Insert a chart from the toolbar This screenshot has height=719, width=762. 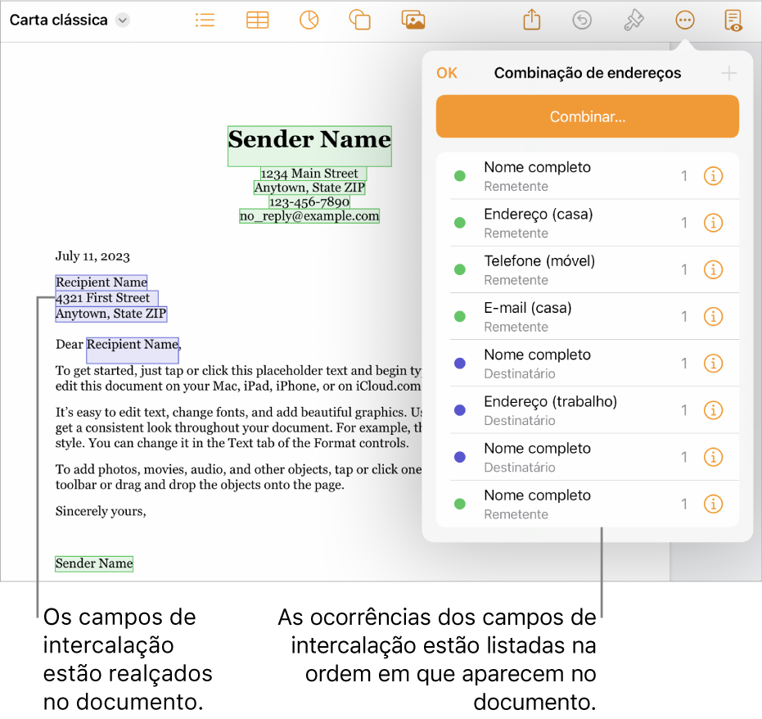(x=309, y=20)
